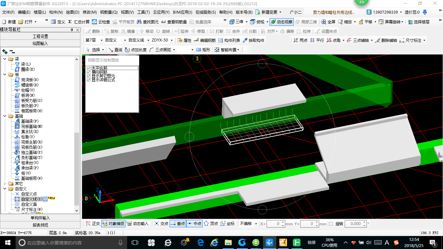The height and width of the screenshot is (249, 443).
Task: Open 查看钢筋量 rebar quantity viewer
Action: [174, 22]
